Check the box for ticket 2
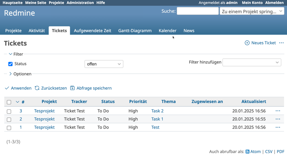This screenshot has height=162, width=287. pos(9,120)
